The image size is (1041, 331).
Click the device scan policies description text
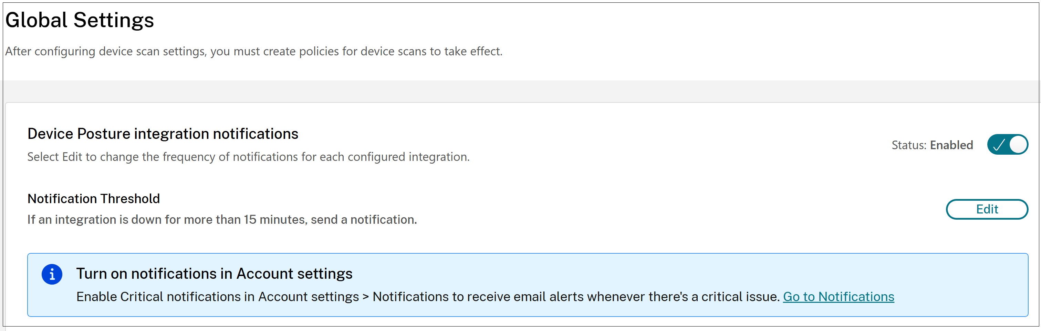point(254,51)
